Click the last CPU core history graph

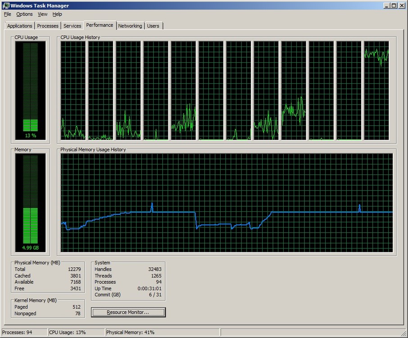(x=376, y=91)
